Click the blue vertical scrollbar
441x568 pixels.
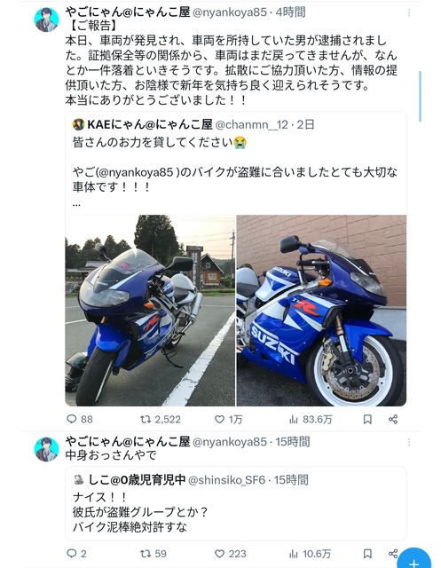[x=420, y=97]
